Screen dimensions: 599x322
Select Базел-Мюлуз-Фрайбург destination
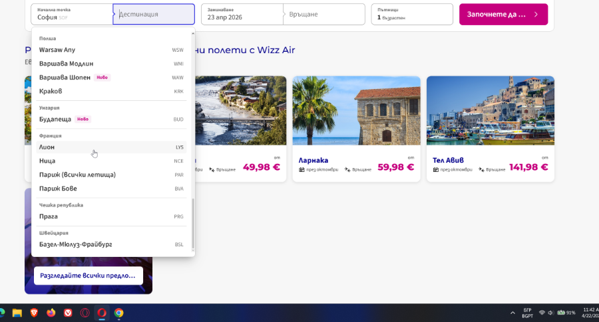(111, 244)
